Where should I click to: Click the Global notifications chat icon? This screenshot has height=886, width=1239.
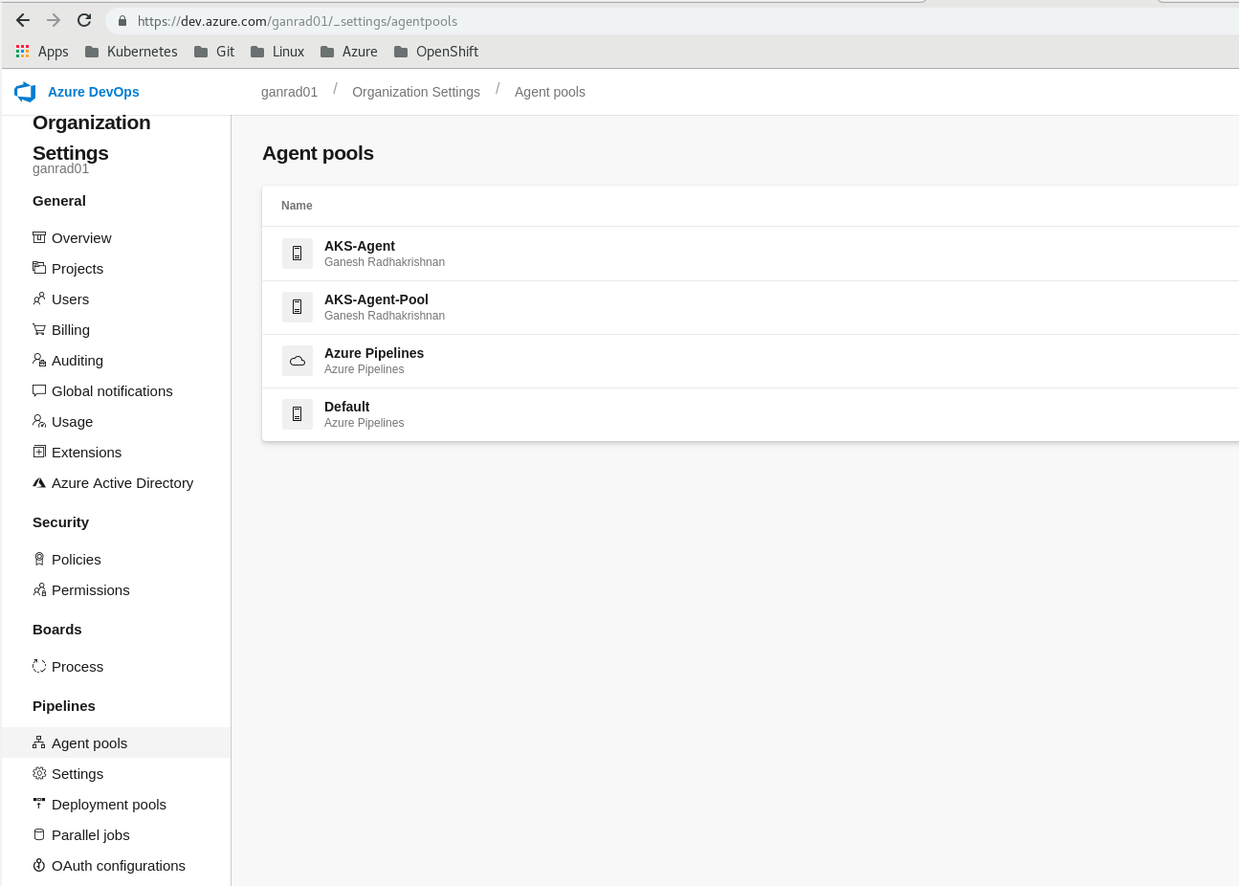pyautogui.click(x=39, y=390)
